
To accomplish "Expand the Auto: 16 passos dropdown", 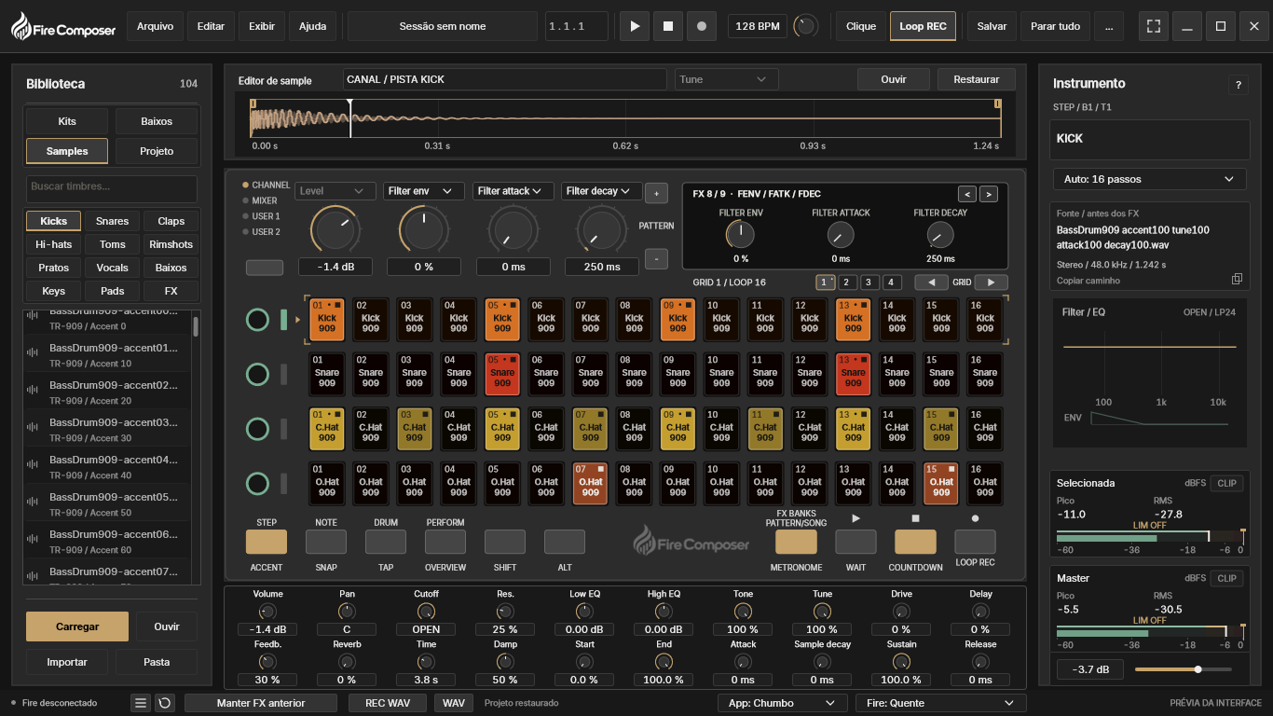I will (x=1150, y=179).
